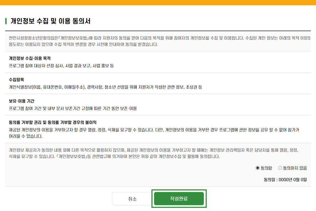Click the line starting 프로그램 참여 기간 및 내부 문서
The height and width of the screenshot is (211, 316).
73,108
